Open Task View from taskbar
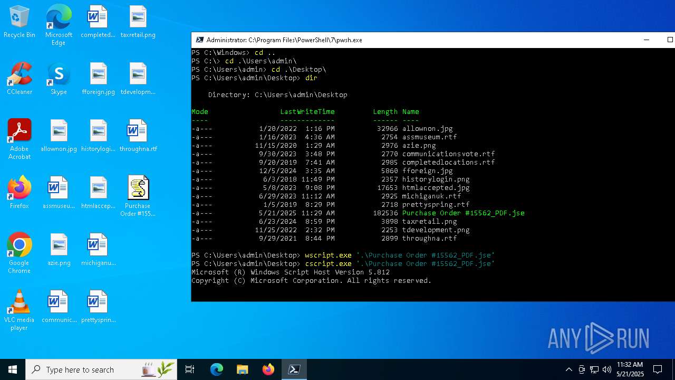 [x=190, y=369]
